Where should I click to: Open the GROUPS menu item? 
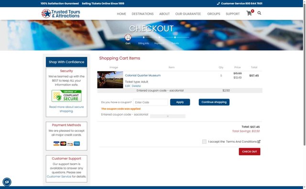coord(214,14)
